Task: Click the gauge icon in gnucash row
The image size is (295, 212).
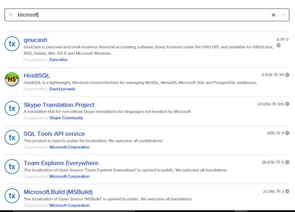Action: [x=282, y=39]
